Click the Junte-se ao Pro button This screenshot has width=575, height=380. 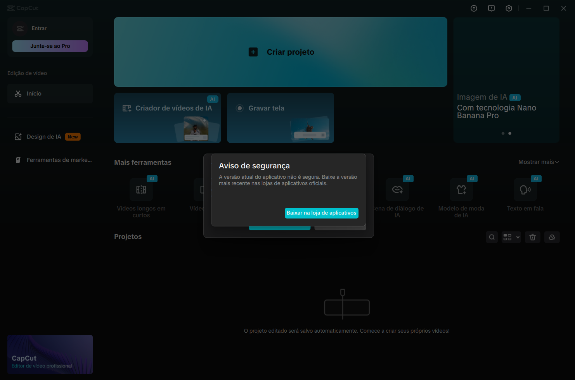click(50, 46)
